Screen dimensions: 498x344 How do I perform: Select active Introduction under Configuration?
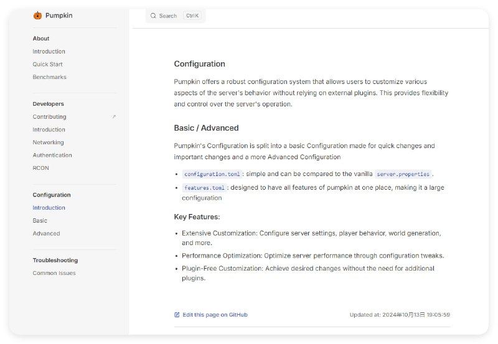pos(49,208)
